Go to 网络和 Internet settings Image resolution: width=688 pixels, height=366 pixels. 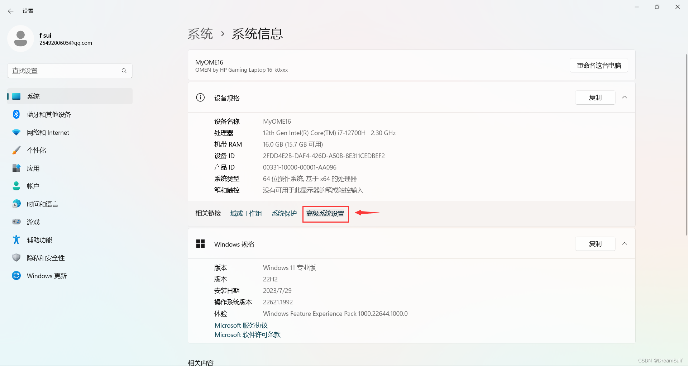(70, 132)
